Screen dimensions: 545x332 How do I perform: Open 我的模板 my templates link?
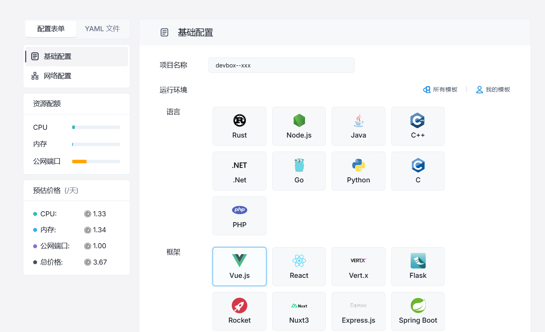pos(493,90)
